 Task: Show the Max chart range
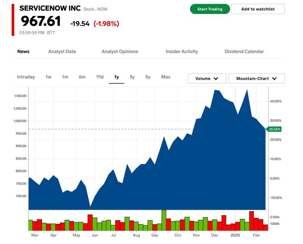166,77
